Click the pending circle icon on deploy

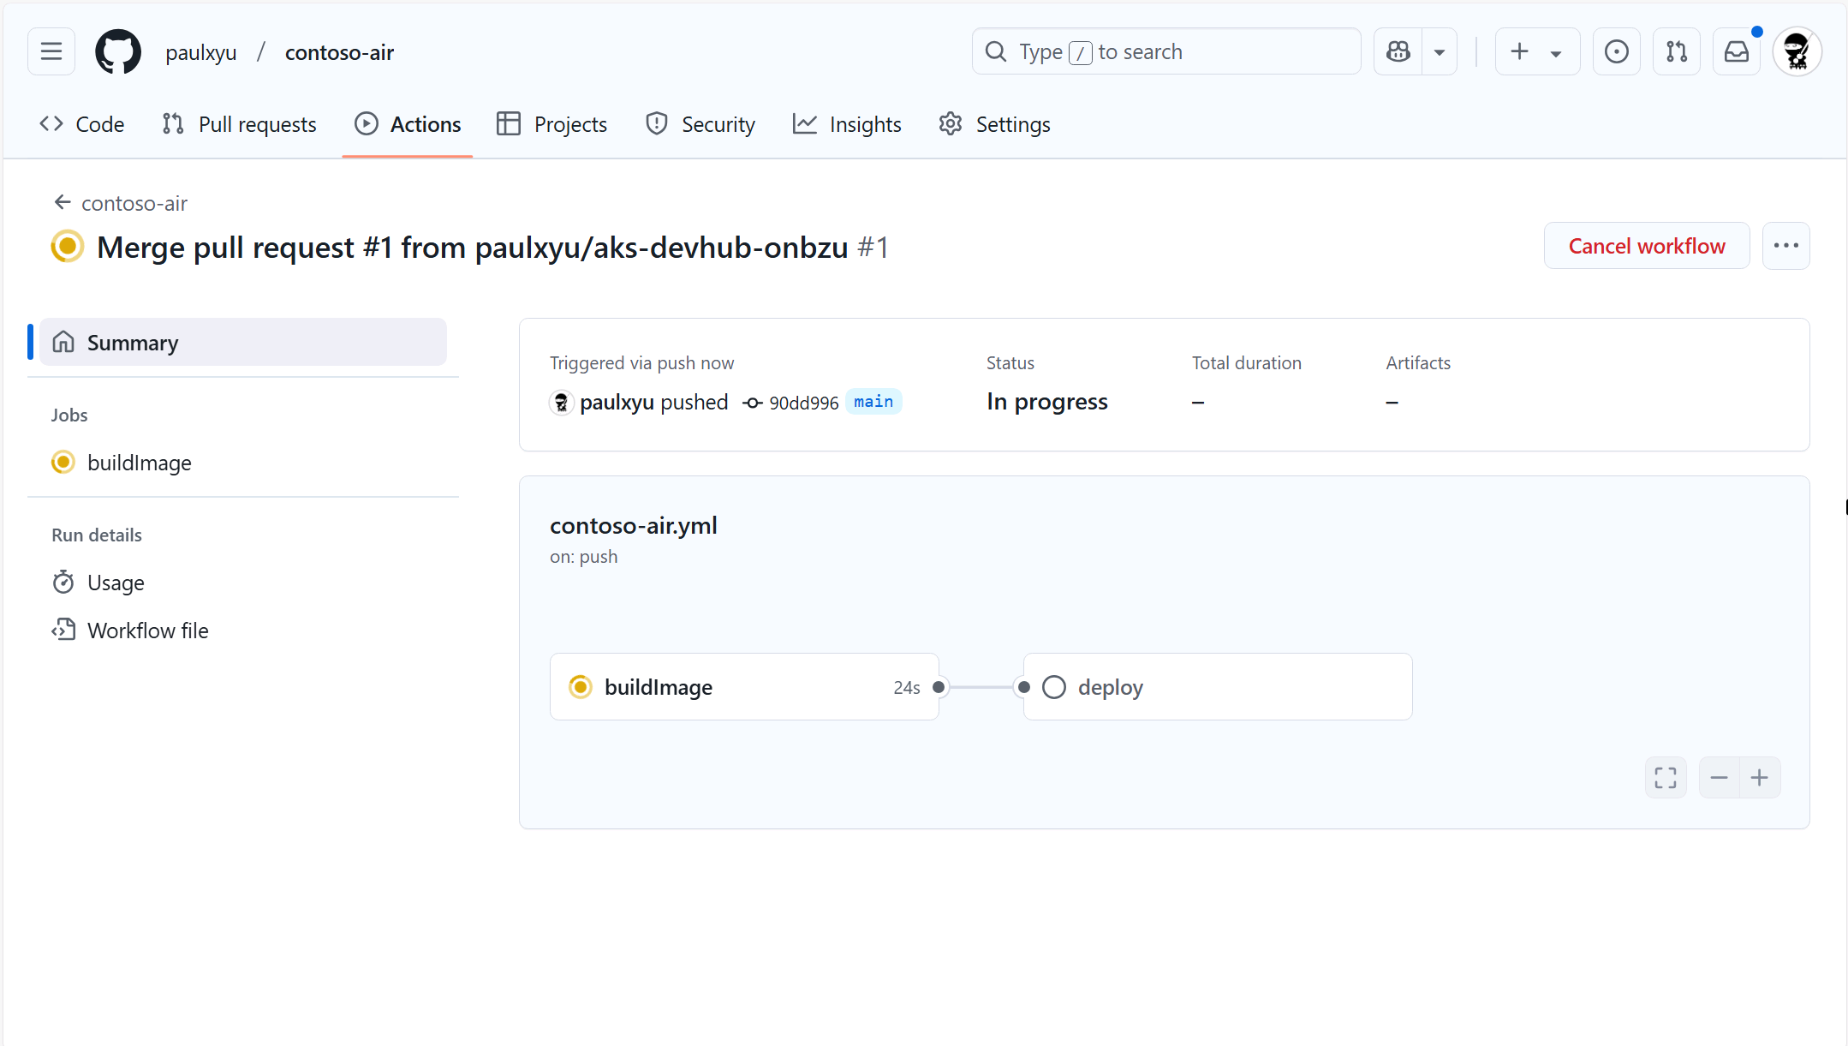(1054, 687)
